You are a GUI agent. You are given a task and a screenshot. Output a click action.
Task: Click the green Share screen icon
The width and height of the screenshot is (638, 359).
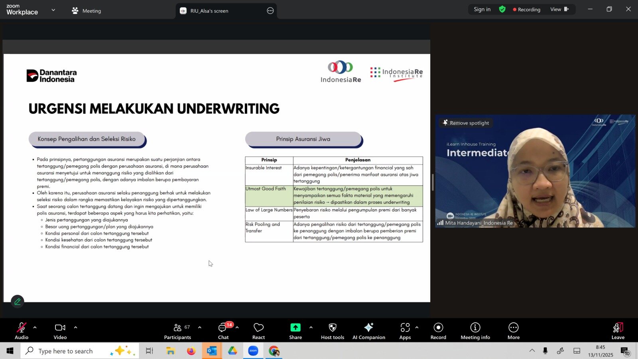(295, 327)
